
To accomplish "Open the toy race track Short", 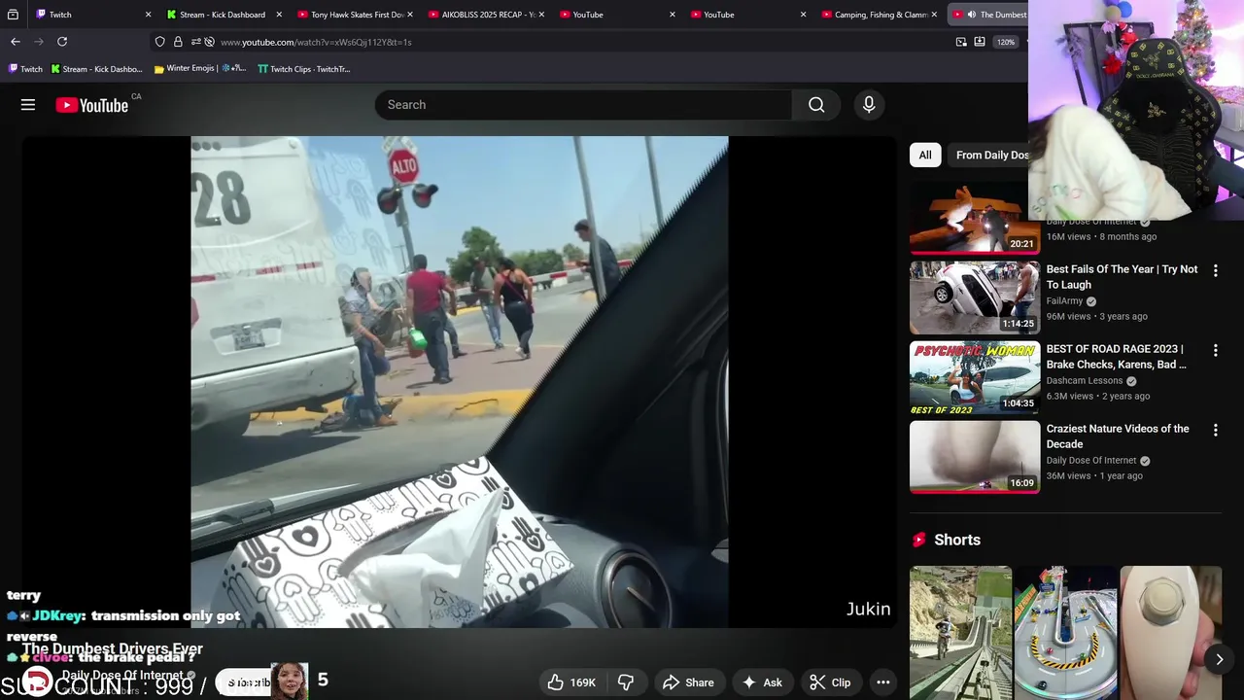I will click(1066, 633).
